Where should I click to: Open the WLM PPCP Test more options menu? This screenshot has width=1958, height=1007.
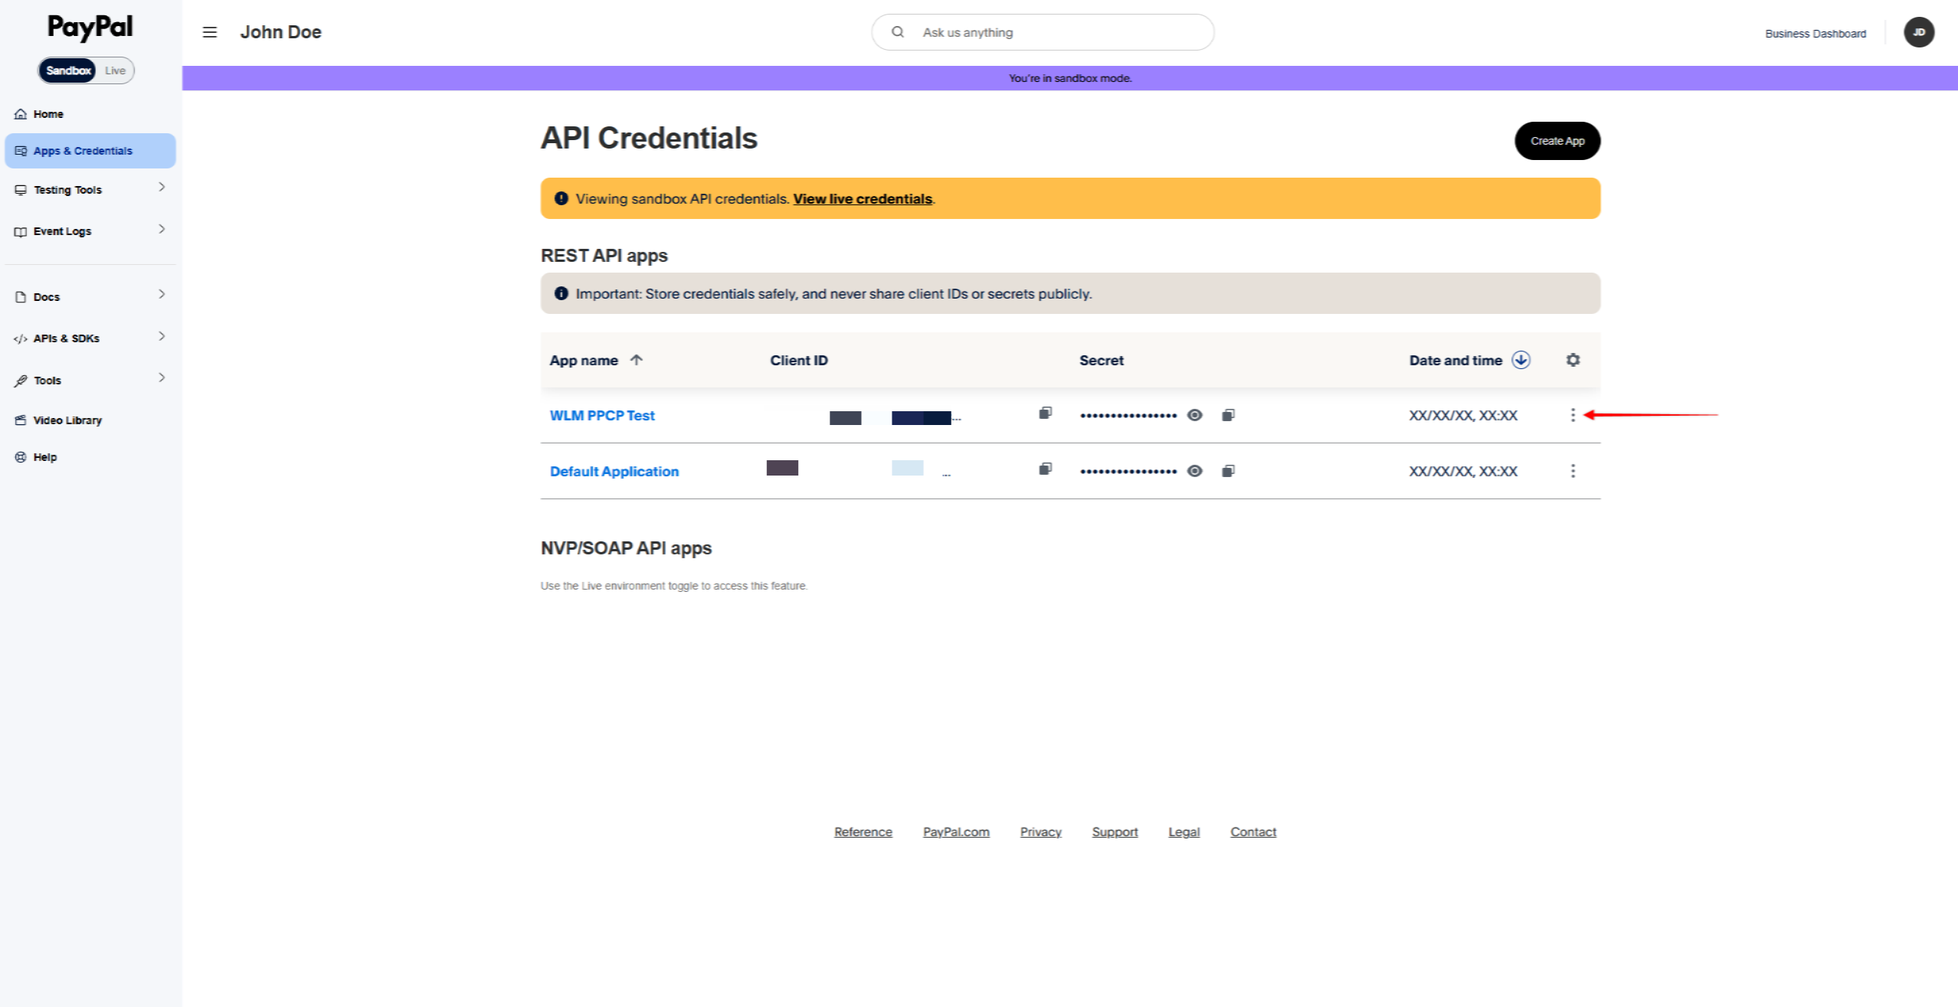1573,415
